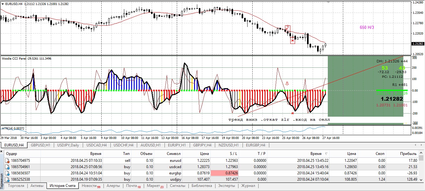
Task: Go to the EURGBP,H4 chart tab
Action: pyautogui.click(x=256, y=145)
